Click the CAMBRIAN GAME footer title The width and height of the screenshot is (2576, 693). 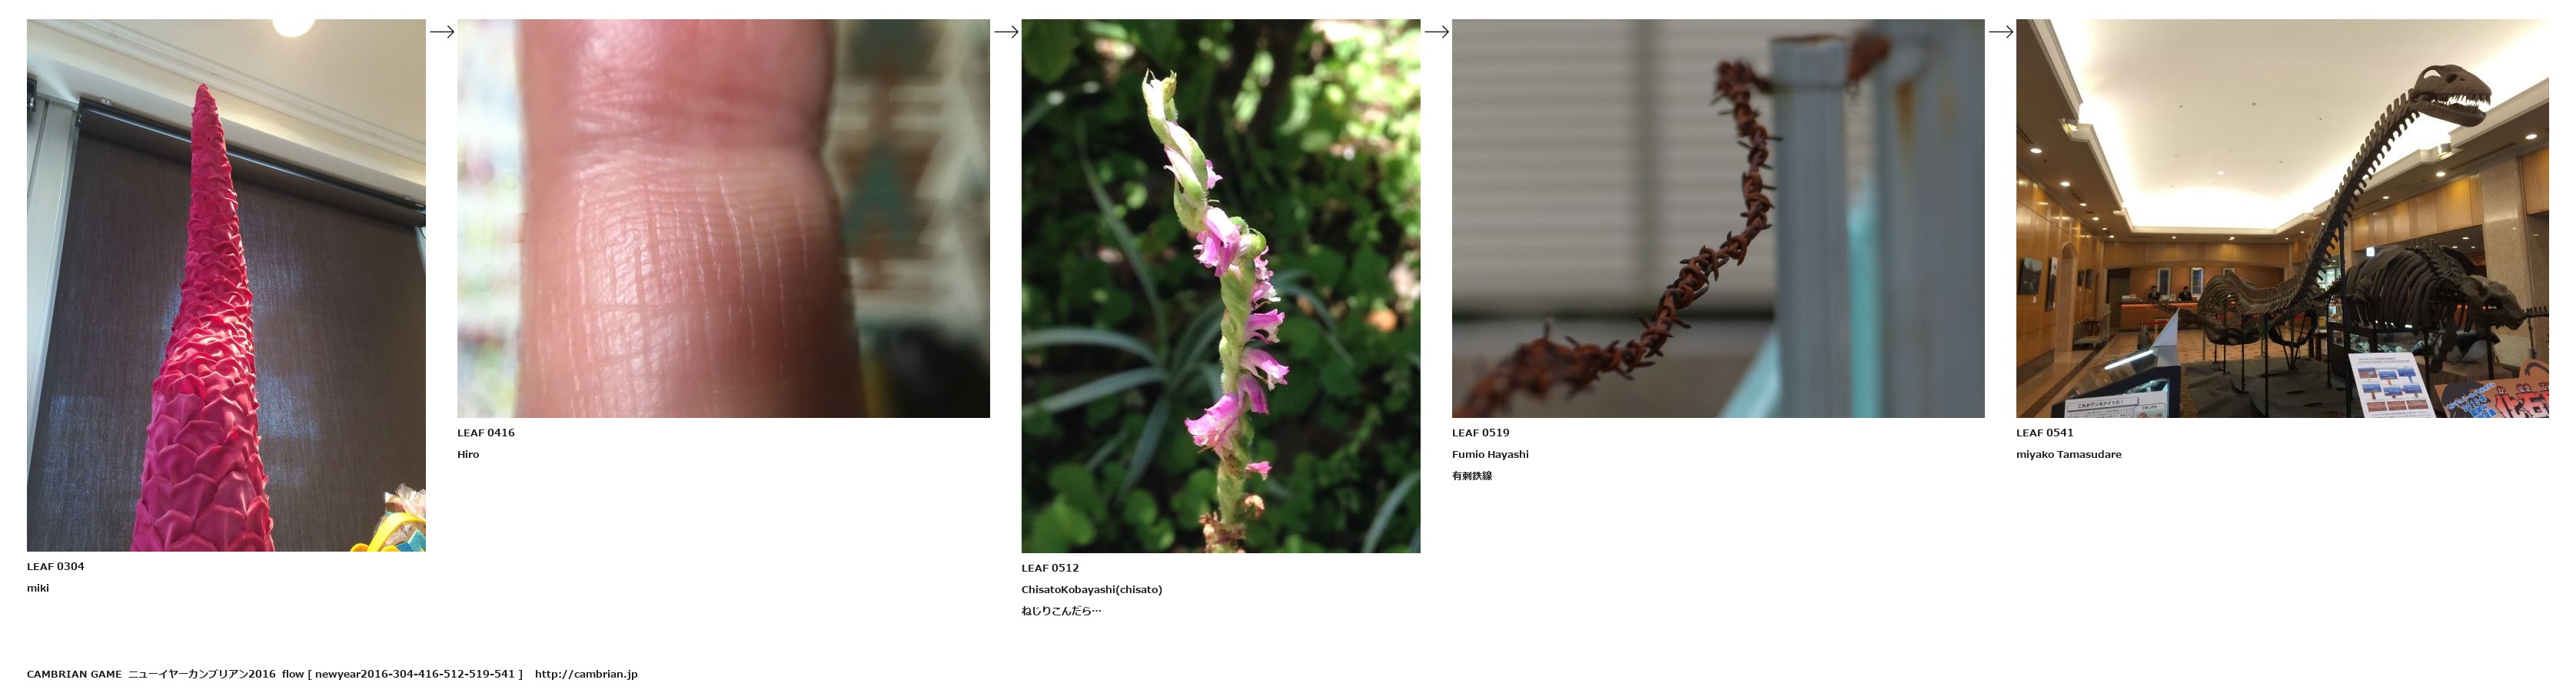point(74,674)
